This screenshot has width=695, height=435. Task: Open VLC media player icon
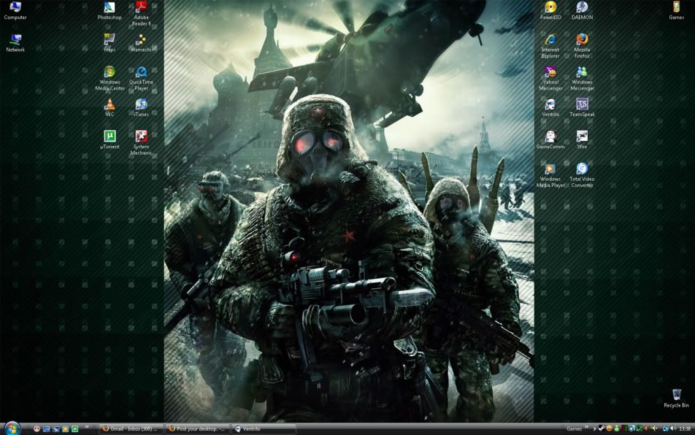click(109, 104)
